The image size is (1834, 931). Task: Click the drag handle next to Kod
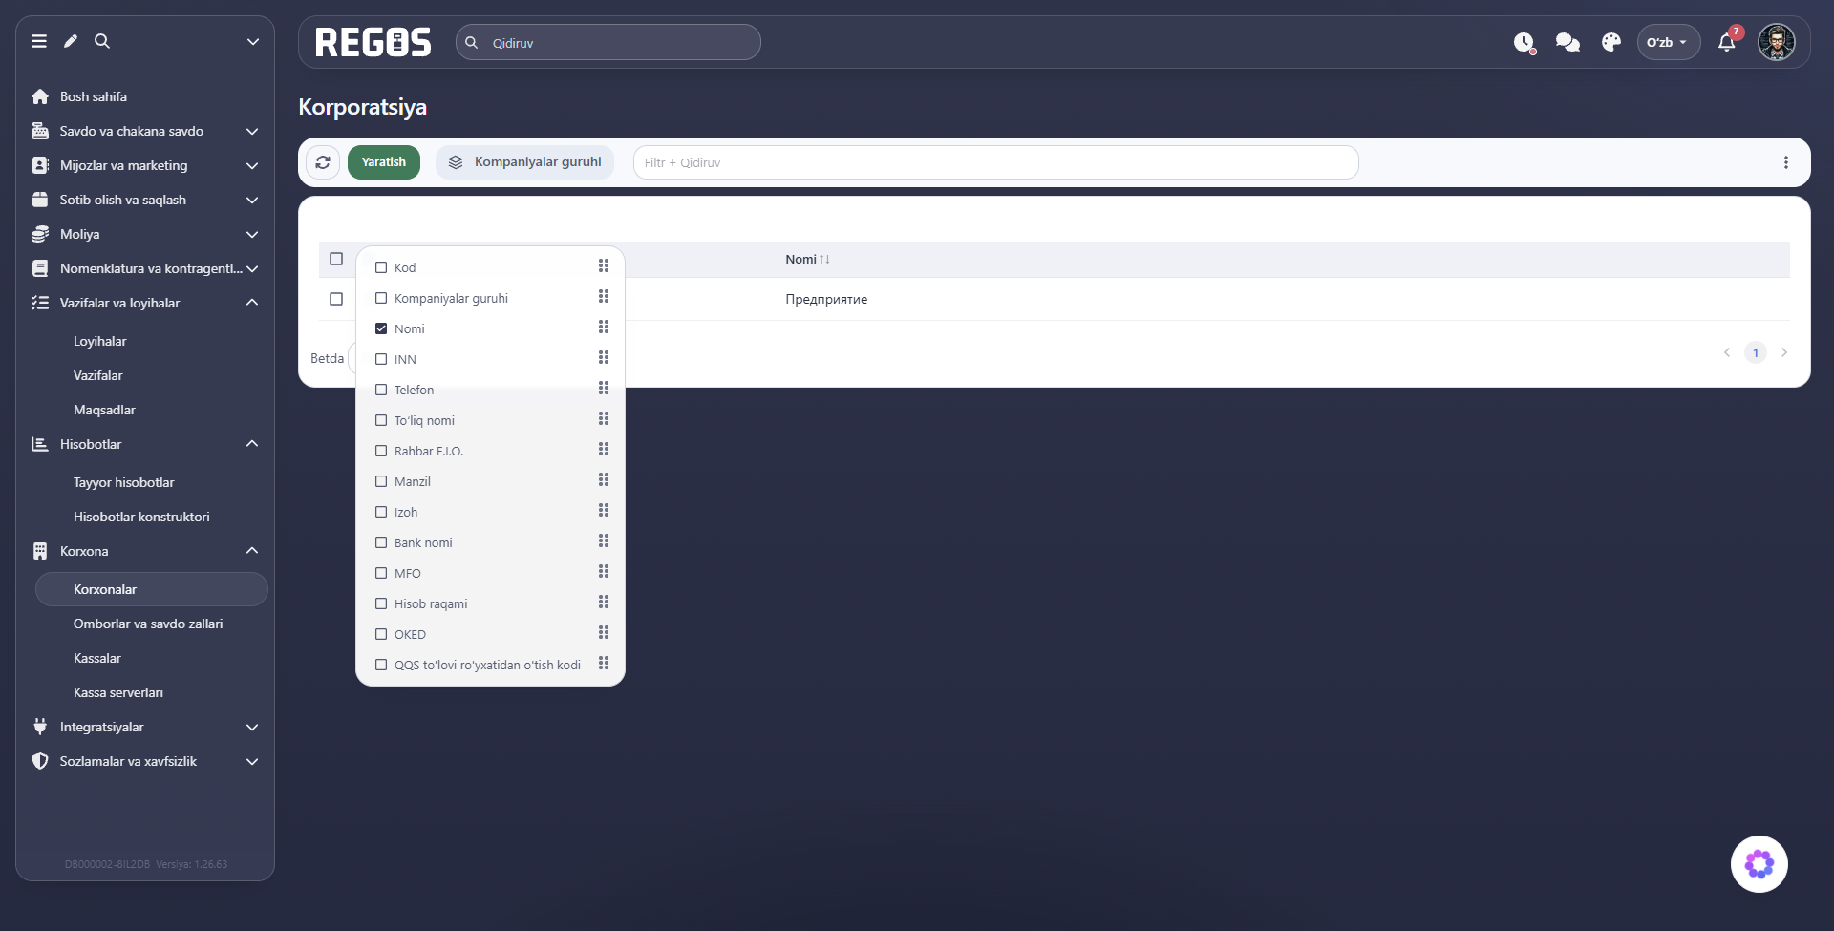[x=604, y=265]
